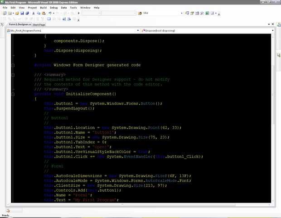Click the Start Debugging play arrow

point(78,13)
